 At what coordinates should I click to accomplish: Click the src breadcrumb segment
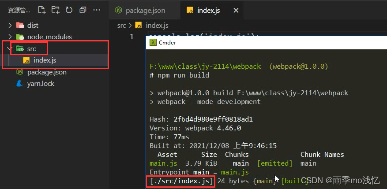click(x=122, y=26)
